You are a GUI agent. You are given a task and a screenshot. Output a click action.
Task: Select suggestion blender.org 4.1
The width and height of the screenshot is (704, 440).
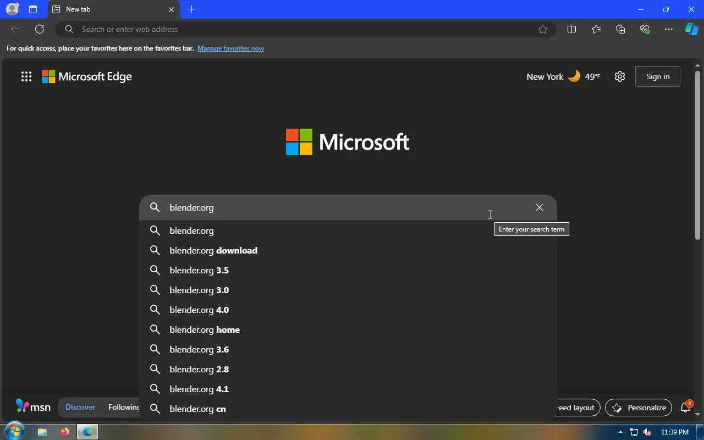[348, 389]
